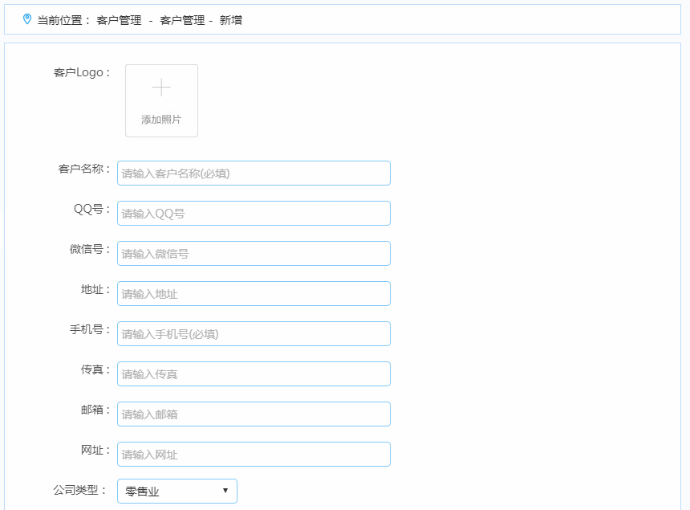Click into the 传真 input field
This screenshot has width=690, height=510.
254,374
